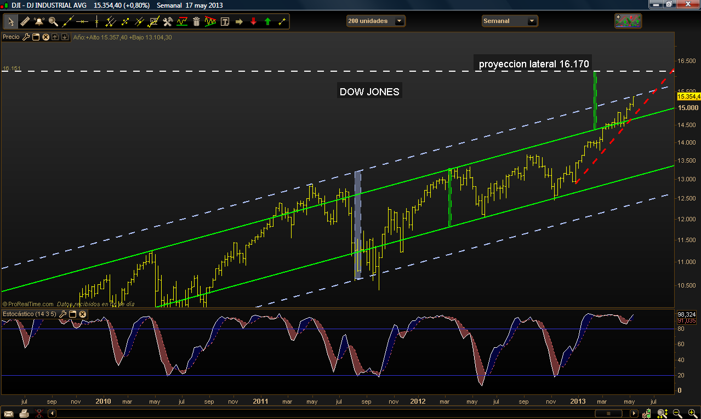Click the 16.151 level label
The width and height of the screenshot is (701, 419).
[12, 69]
